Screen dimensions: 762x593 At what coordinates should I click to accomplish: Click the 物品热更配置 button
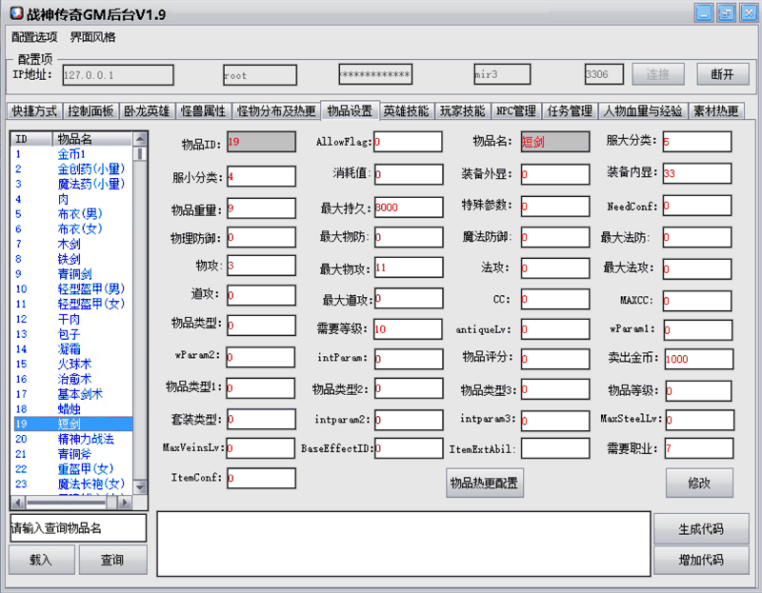tap(485, 483)
